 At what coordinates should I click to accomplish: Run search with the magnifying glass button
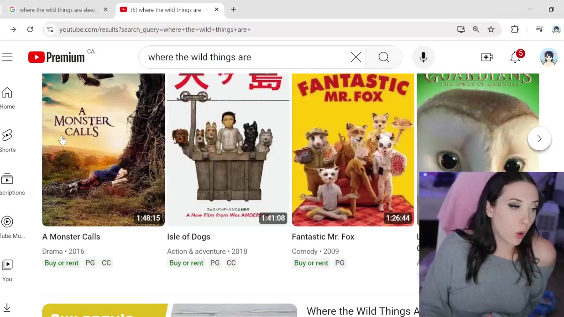click(384, 57)
